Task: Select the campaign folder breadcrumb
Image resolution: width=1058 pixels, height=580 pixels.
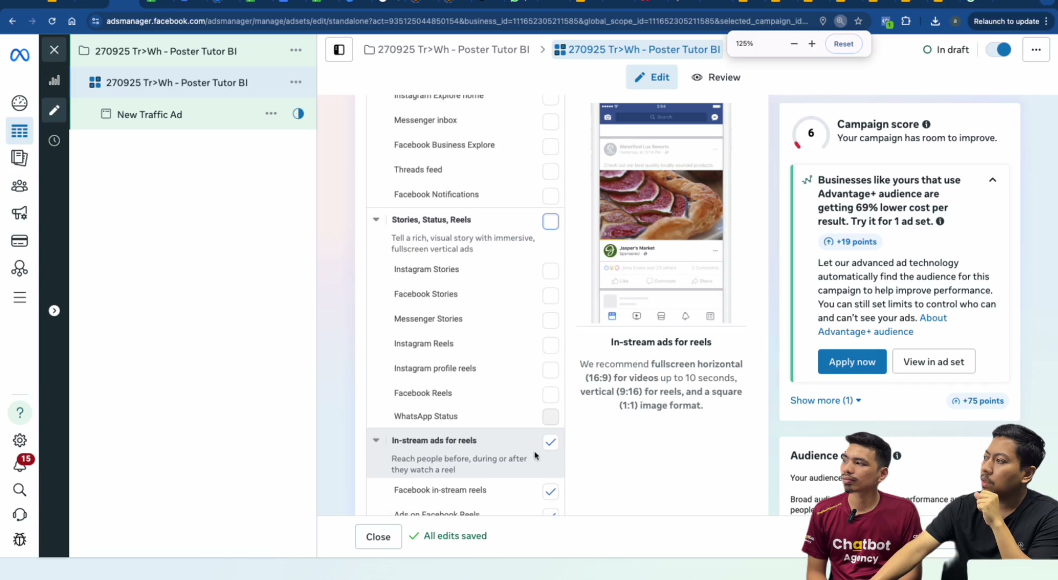Action: coord(447,49)
